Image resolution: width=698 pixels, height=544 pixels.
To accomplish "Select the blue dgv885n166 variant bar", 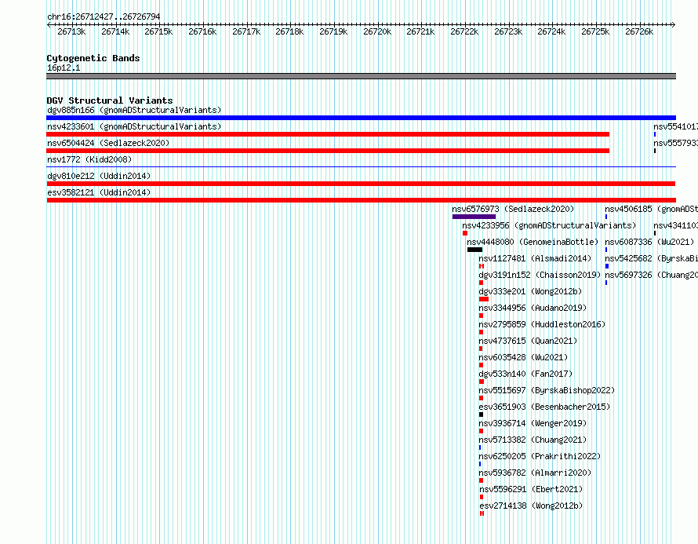I will [361, 118].
